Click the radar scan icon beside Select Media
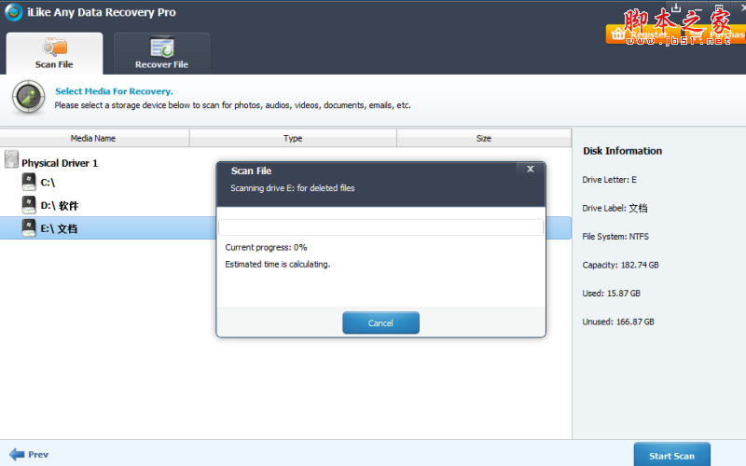746x466 pixels. click(x=29, y=97)
